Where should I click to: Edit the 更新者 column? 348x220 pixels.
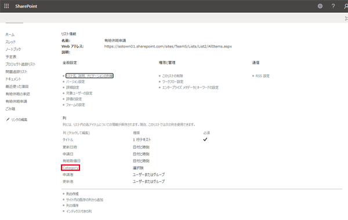tap(68, 181)
